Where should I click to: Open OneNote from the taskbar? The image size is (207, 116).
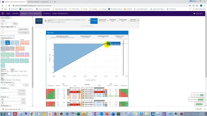[x=96, y=114]
